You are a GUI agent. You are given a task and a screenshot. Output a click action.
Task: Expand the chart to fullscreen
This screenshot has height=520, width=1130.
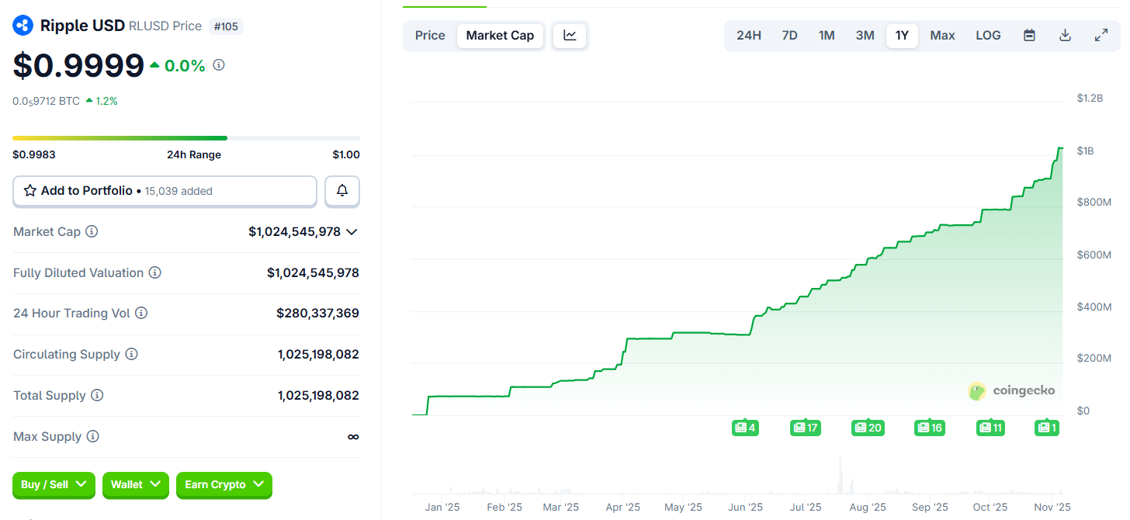pyautogui.click(x=1101, y=35)
